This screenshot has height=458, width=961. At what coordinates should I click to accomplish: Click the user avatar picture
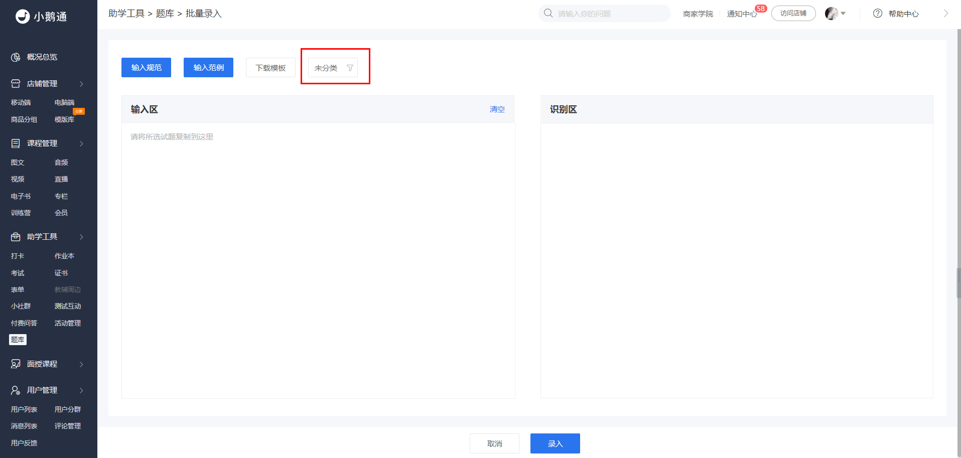(832, 14)
